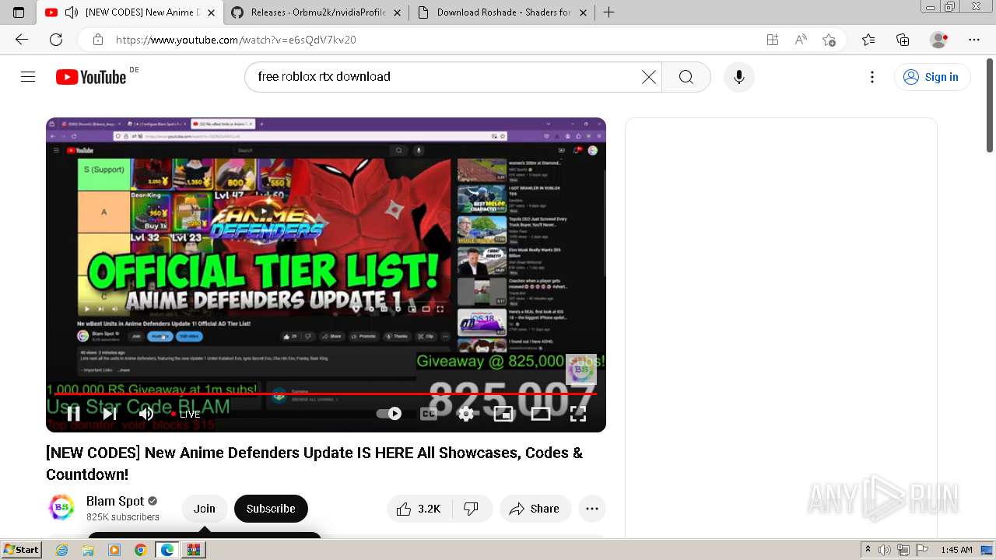
Task: Open browser collections
Action: click(903, 40)
